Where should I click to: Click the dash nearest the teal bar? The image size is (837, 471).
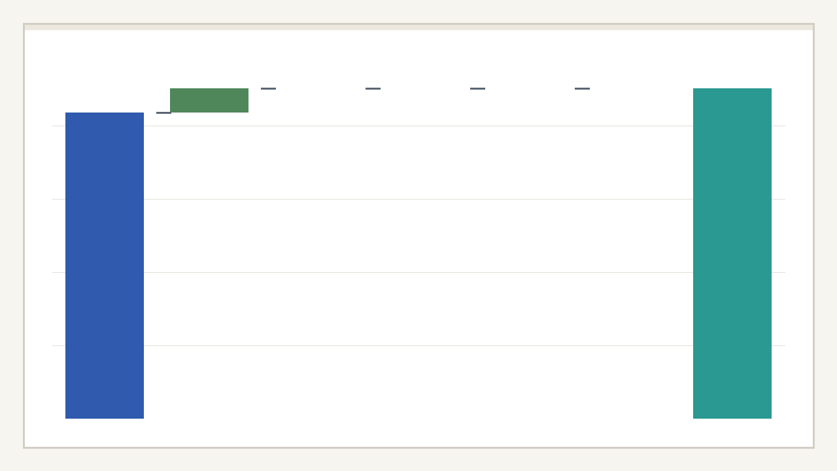582,88
